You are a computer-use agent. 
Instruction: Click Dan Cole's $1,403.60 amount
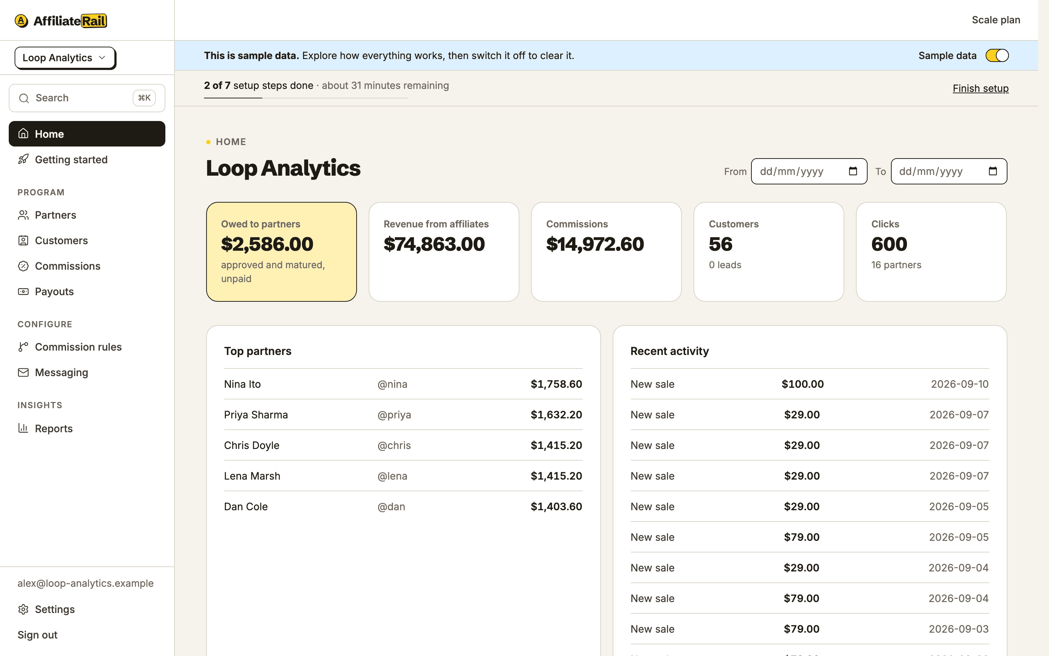pyautogui.click(x=556, y=506)
